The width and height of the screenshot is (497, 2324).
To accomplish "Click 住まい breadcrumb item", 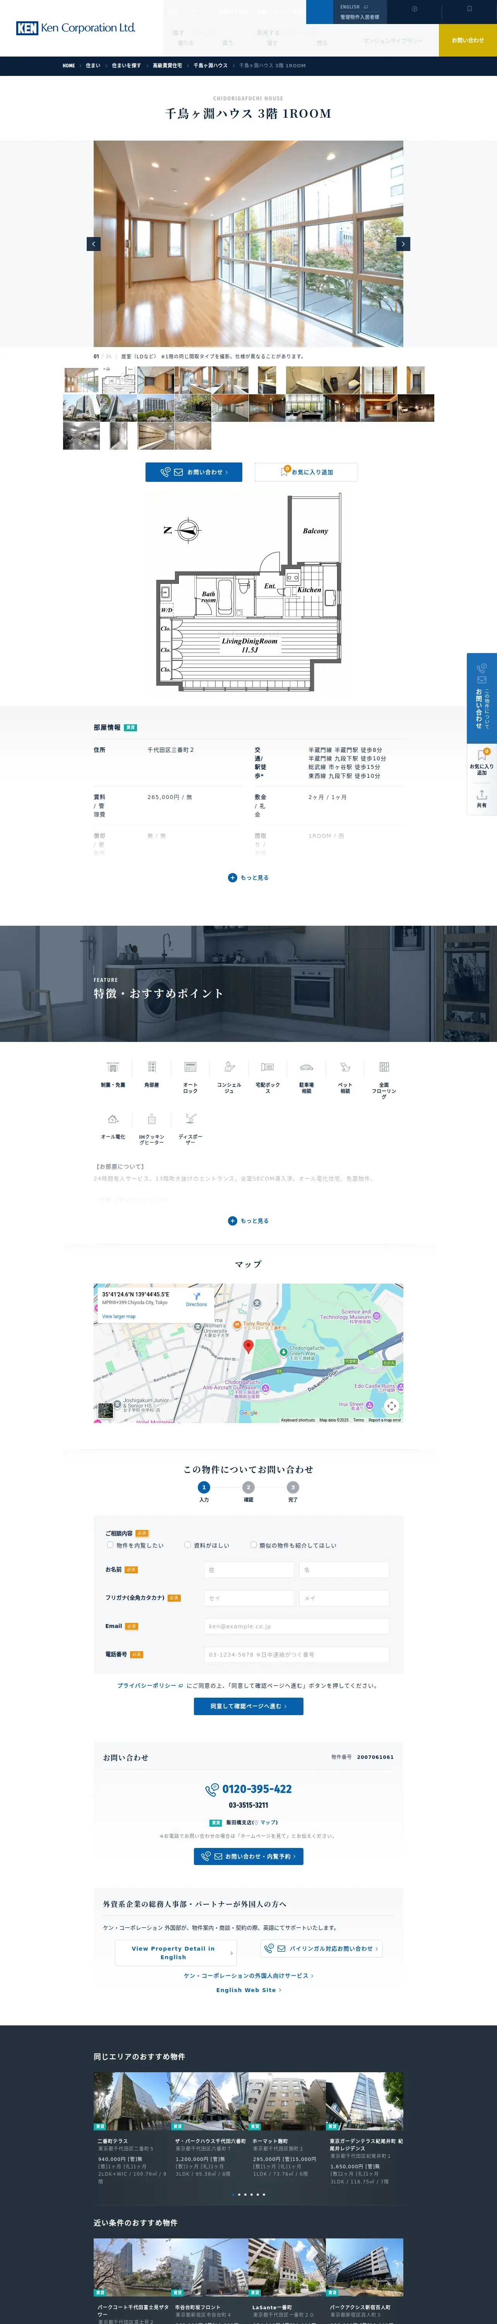I will 93,66.
